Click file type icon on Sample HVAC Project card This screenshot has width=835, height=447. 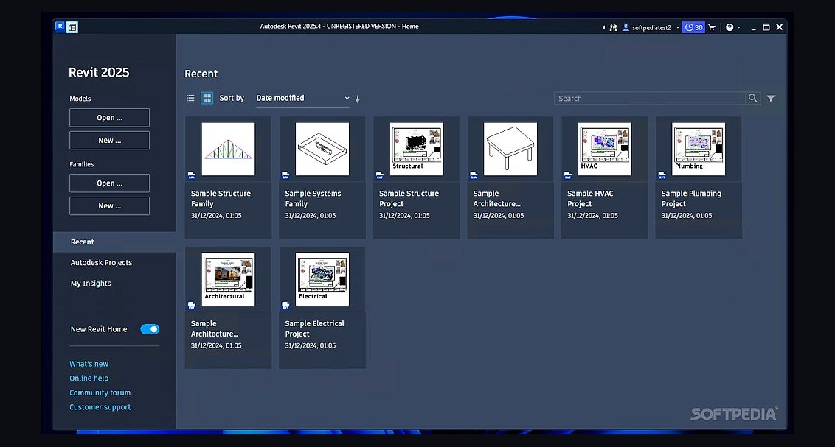(x=568, y=175)
